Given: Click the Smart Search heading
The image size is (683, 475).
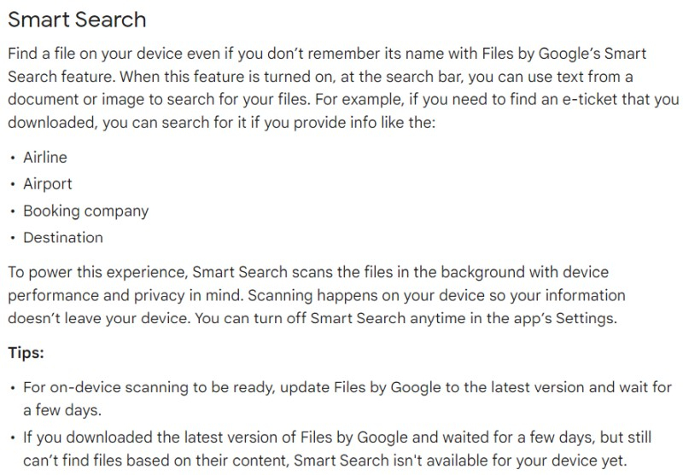Looking at the screenshot, I should [77, 20].
